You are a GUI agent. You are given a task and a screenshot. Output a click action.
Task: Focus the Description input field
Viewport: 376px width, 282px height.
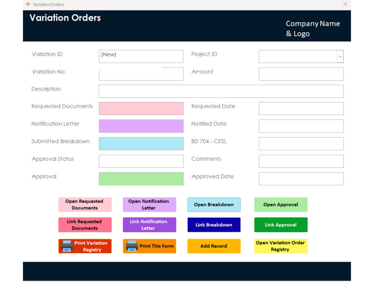221,91
